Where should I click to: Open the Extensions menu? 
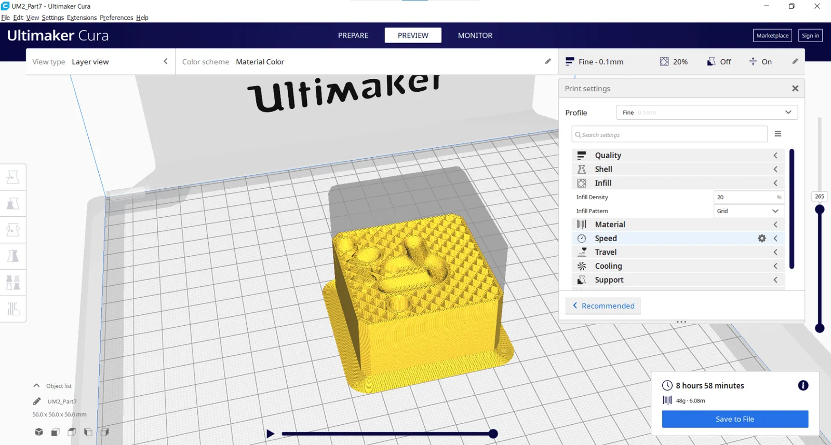(82, 18)
